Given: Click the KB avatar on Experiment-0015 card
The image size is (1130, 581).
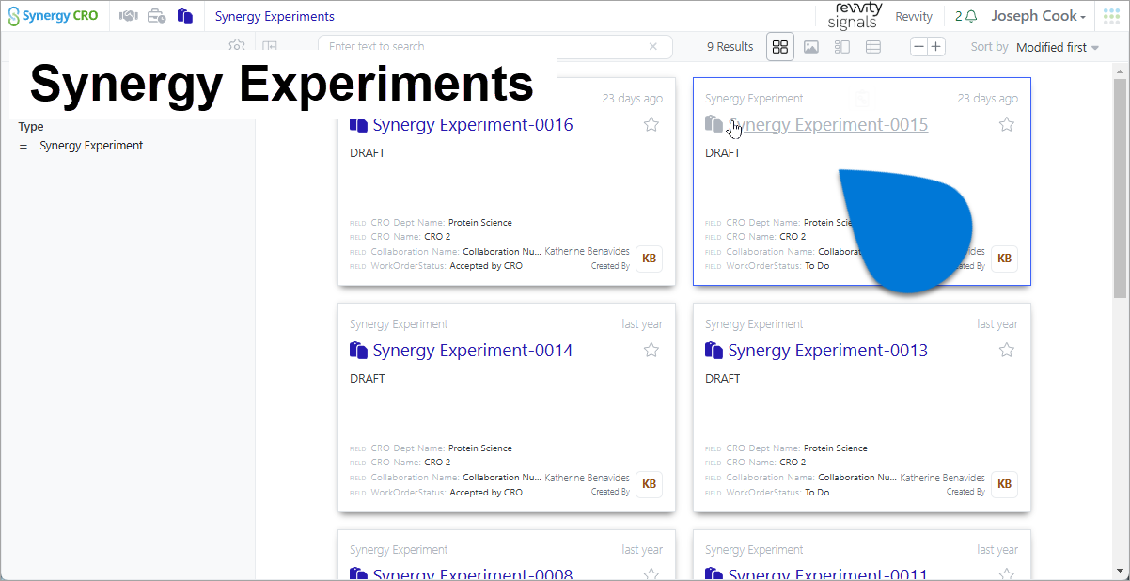Looking at the screenshot, I should (1004, 259).
